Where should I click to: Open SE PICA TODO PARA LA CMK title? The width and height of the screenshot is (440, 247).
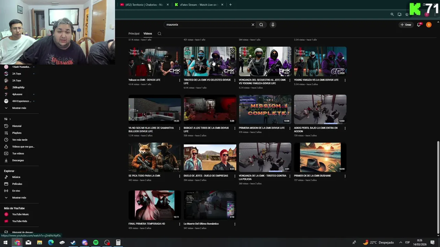point(144,176)
